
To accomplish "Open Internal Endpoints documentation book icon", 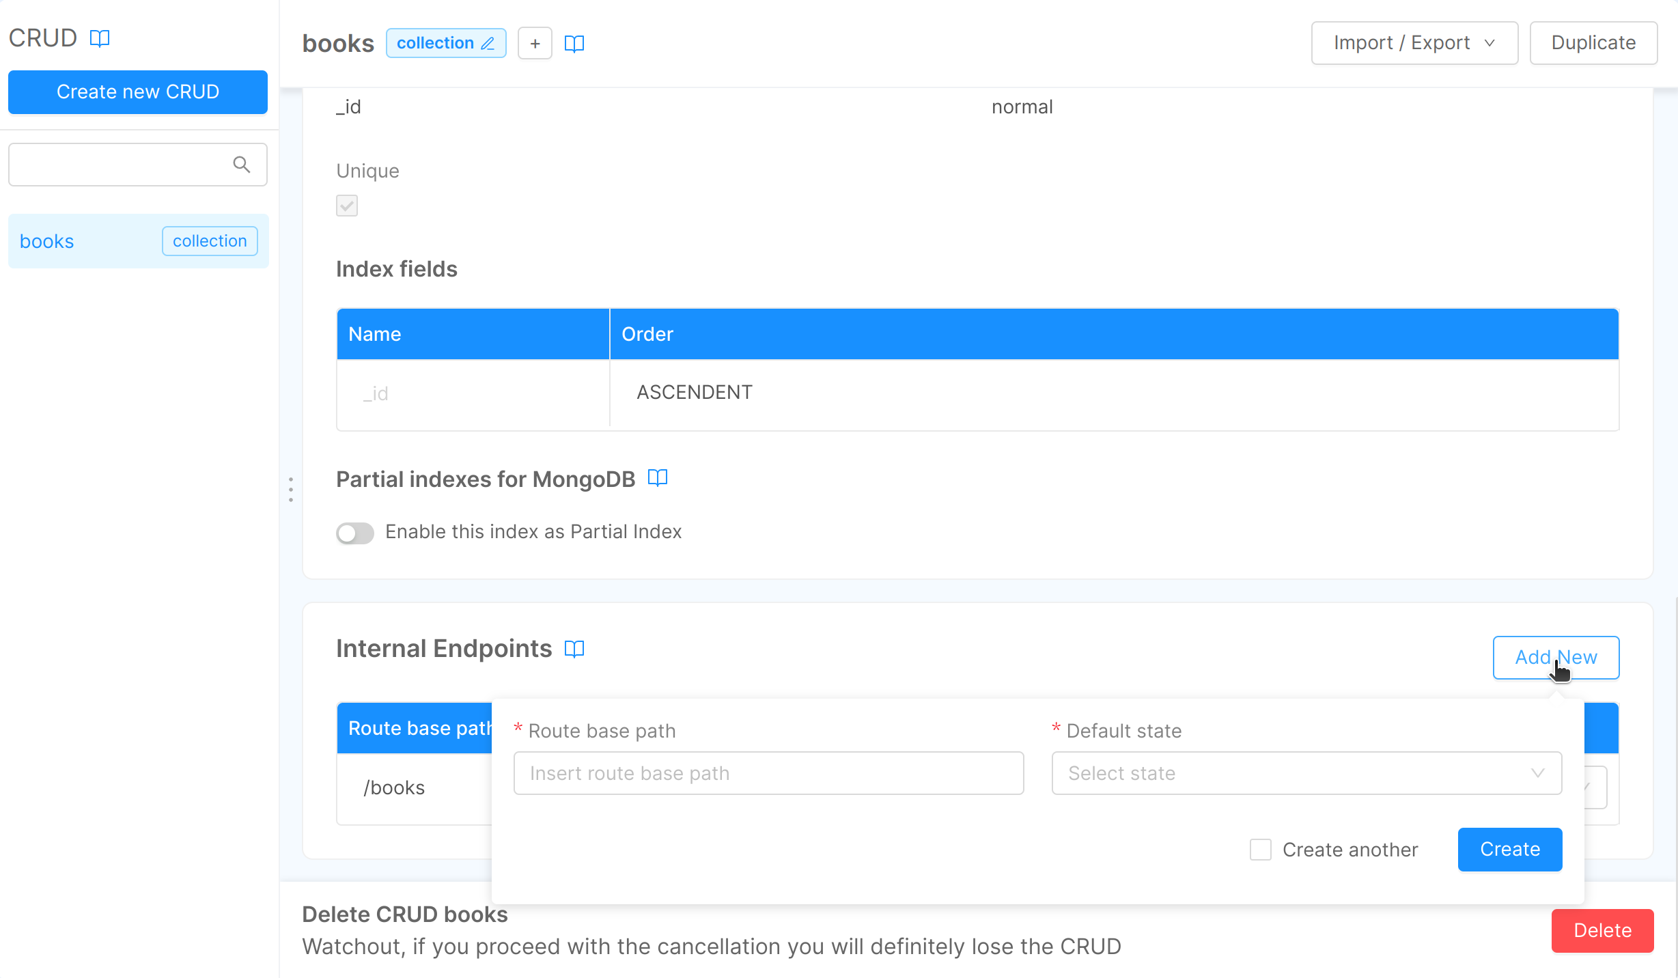I will [x=574, y=648].
